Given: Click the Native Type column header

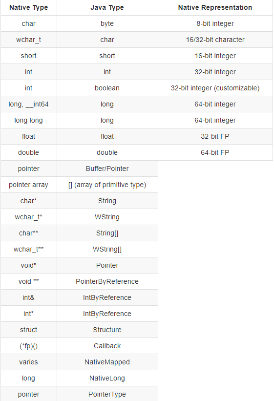Looking at the screenshot, I should [x=29, y=8].
